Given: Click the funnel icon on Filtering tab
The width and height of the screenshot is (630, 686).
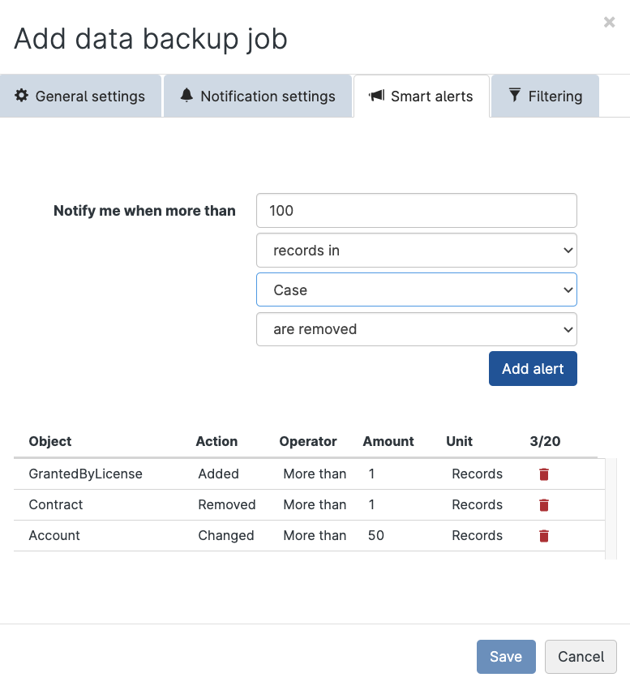Looking at the screenshot, I should (514, 96).
